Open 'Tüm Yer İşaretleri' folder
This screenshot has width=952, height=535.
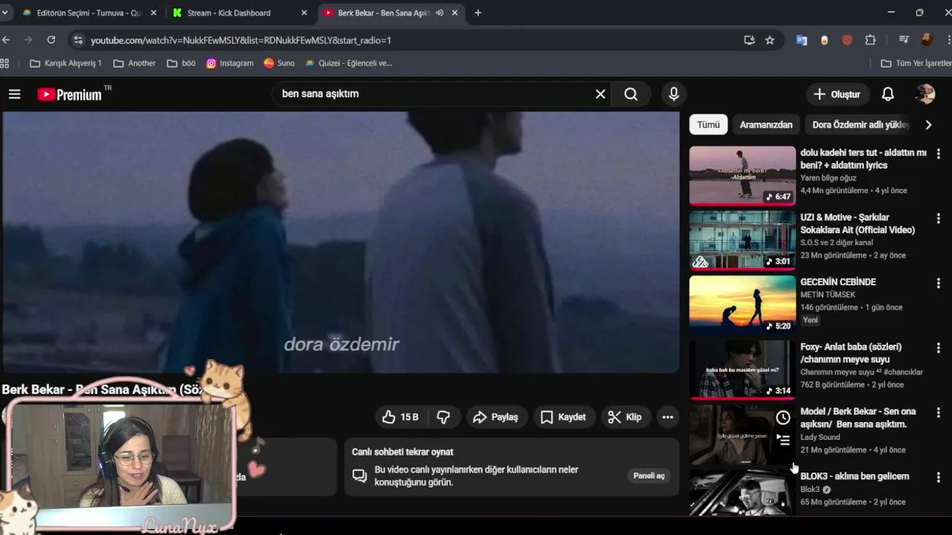pos(916,63)
